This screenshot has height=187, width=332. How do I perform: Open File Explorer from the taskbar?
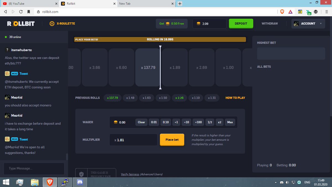coord(35,182)
